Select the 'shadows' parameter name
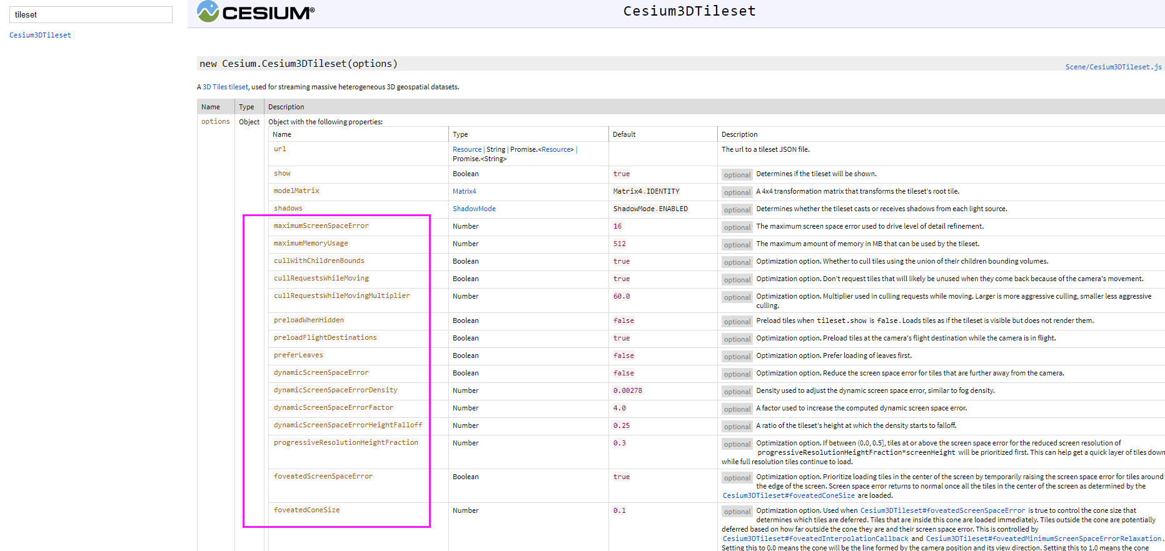 [288, 208]
